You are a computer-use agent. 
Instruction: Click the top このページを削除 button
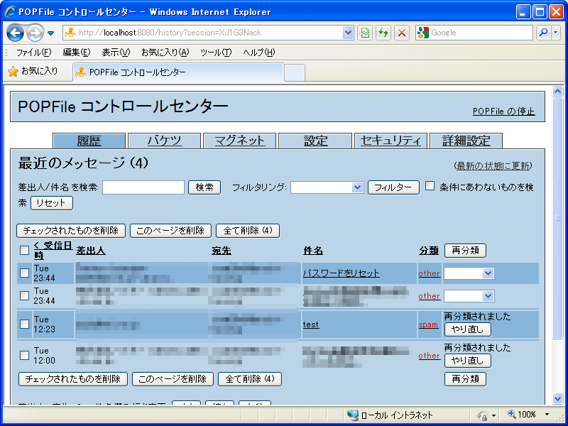[170, 231]
